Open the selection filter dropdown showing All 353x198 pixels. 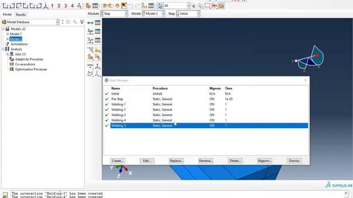coord(176,5)
